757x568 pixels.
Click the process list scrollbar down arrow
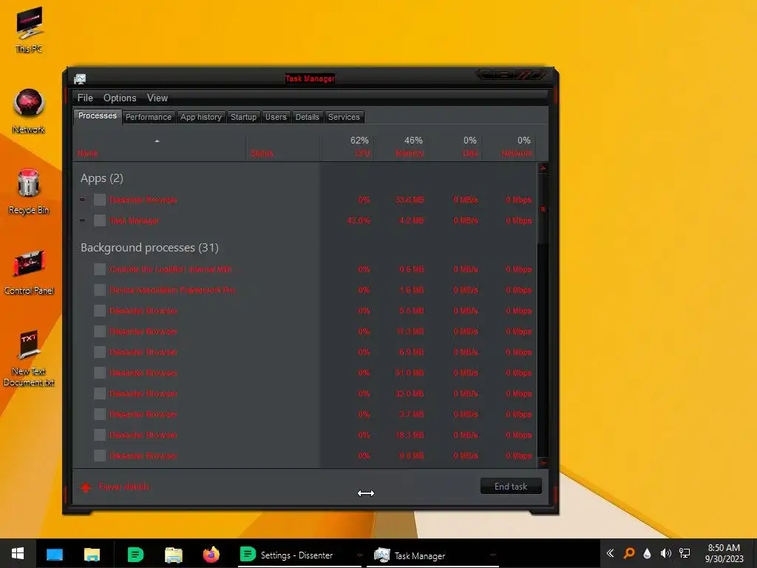(x=543, y=462)
